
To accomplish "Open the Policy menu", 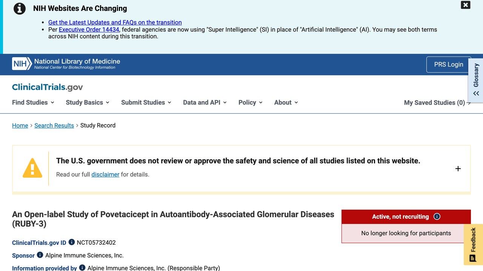I will coord(251,102).
